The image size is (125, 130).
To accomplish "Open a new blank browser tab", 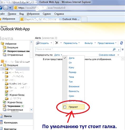I will [84, 19].
